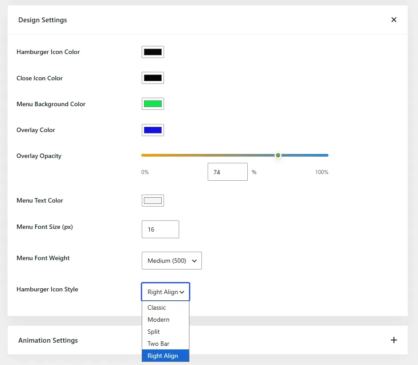This screenshot has width=418, height=365.
Task: Collapse the Hamburger Icon Style dropdown
Action: coord(165,292)
